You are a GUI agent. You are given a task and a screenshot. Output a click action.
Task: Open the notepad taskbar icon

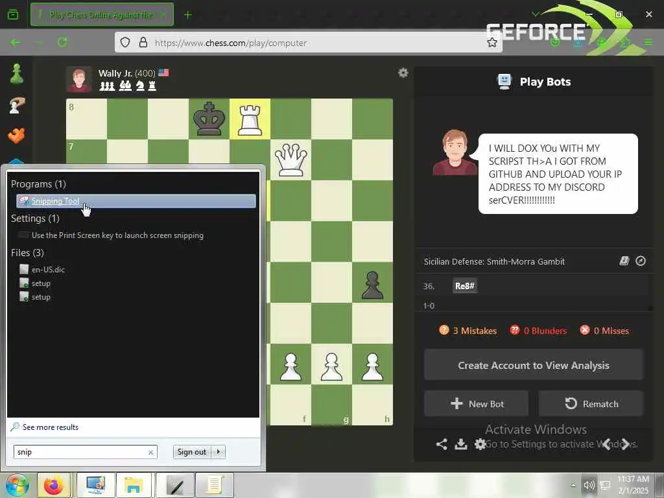(215, 485)
